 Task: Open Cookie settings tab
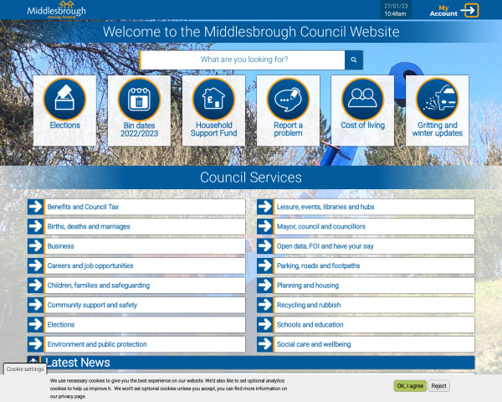[x=25, y=369]
